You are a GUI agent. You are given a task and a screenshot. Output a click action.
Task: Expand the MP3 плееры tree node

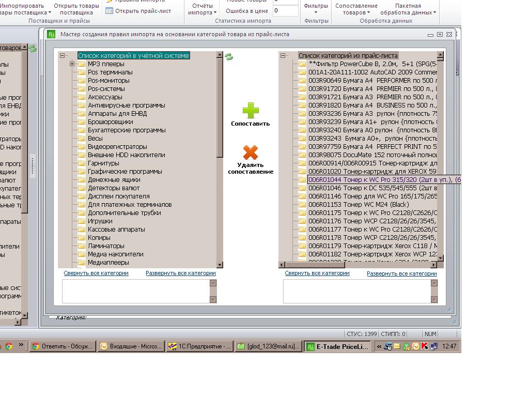tap(72, 64)
